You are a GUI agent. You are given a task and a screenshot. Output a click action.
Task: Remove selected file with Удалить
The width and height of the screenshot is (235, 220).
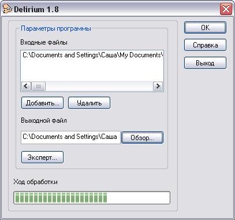(89, 103)
